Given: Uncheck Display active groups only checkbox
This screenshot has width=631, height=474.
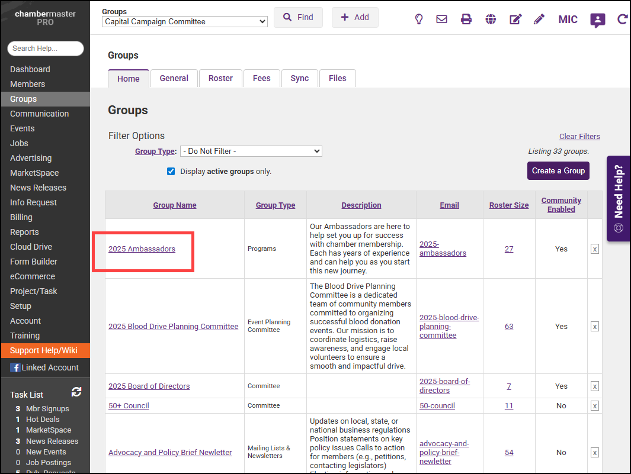Looking at the screenshot, I should (x=171, y=172).
